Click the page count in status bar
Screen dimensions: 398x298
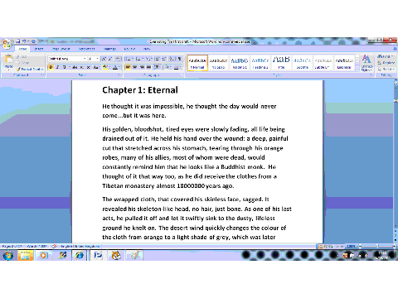(12, 246)
